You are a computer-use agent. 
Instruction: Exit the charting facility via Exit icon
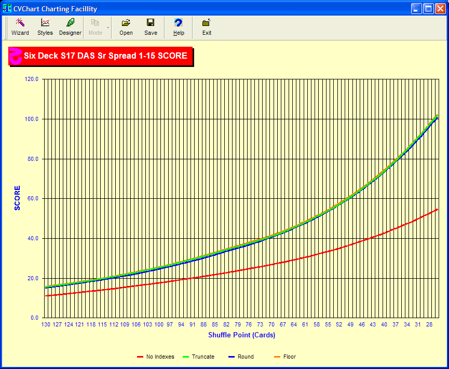[x=207, y=27]
